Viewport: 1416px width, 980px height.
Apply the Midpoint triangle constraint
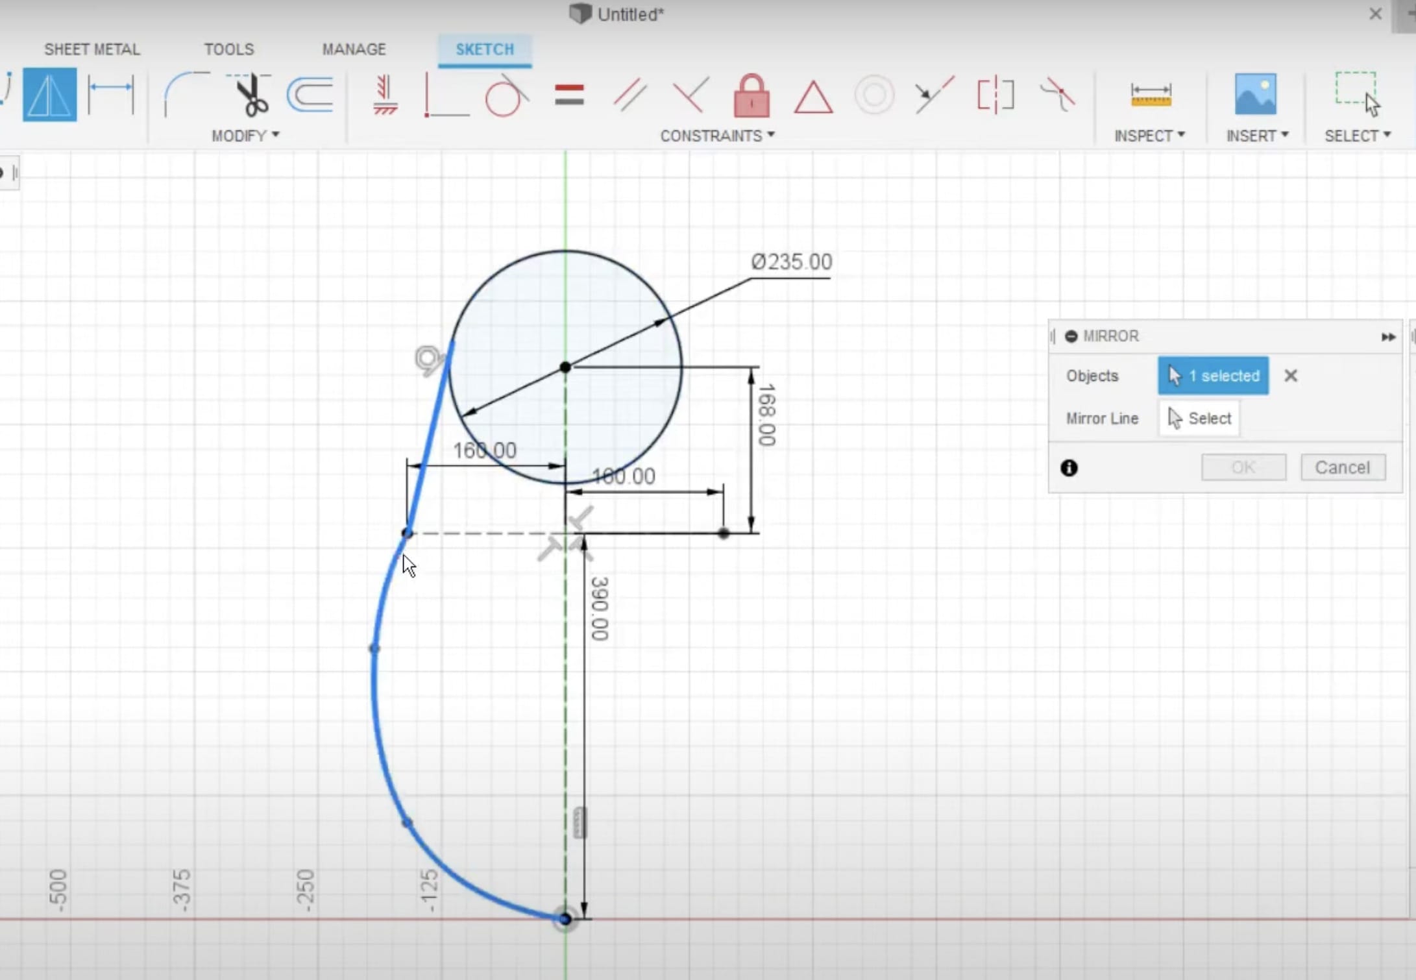pyautogui.click(x=813, y=97)
